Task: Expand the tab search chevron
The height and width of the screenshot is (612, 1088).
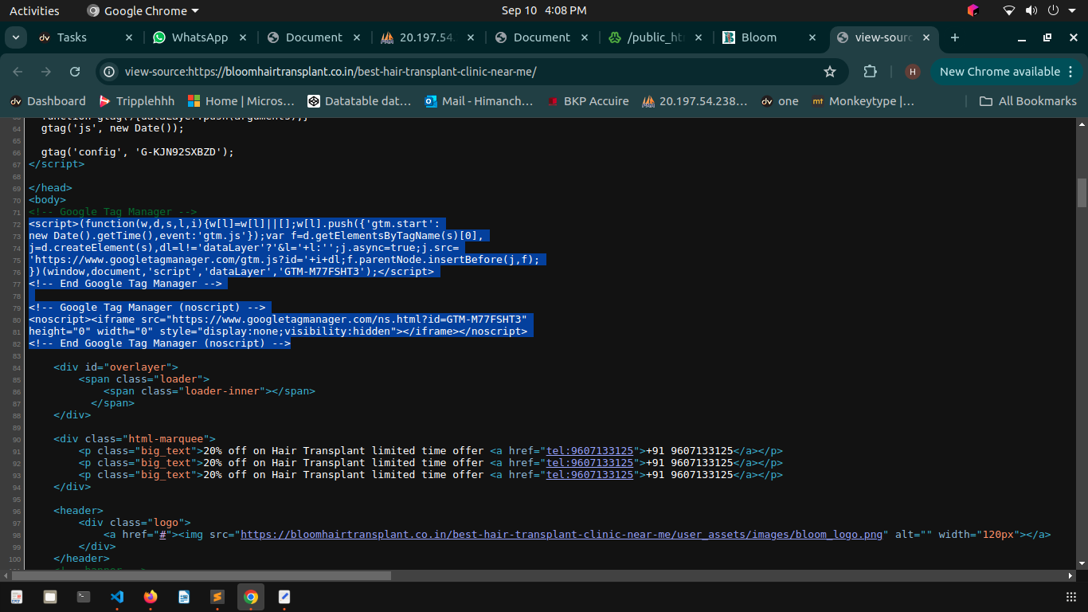Action: (16, 37)
